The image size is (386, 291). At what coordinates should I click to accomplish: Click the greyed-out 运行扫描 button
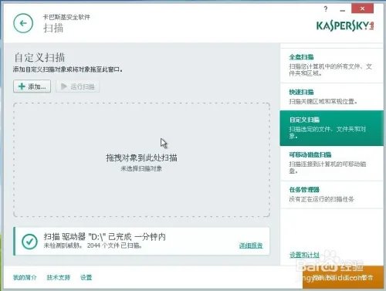click(77, 86)
